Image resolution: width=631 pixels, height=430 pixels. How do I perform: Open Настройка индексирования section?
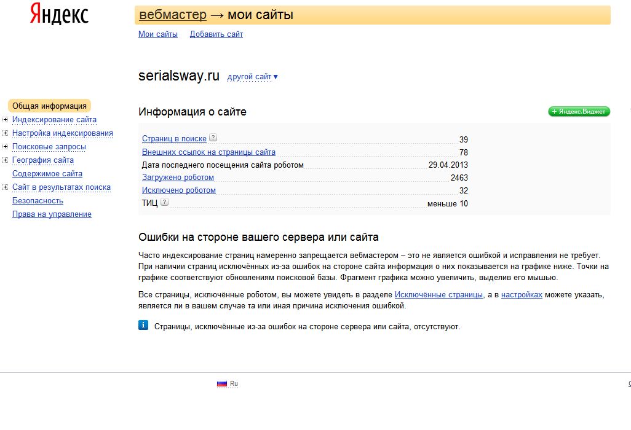point(62,133)
